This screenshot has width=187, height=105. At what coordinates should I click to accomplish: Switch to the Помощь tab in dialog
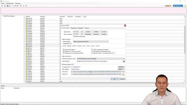(87, 28)
